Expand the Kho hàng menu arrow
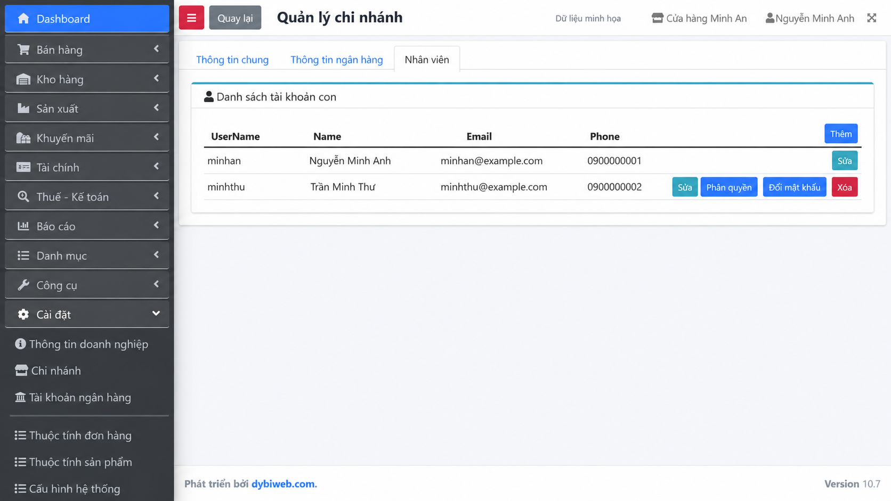Screen dimensions: 891x501 (x=156, y=78)
